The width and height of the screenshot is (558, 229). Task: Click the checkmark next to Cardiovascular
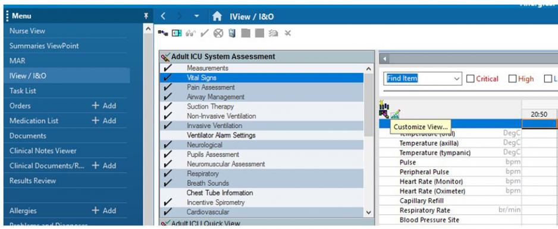tap(167, 212)
